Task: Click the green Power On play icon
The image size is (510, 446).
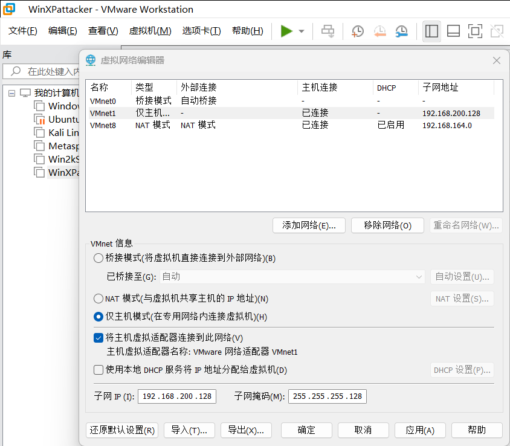Action: [286, 31]
